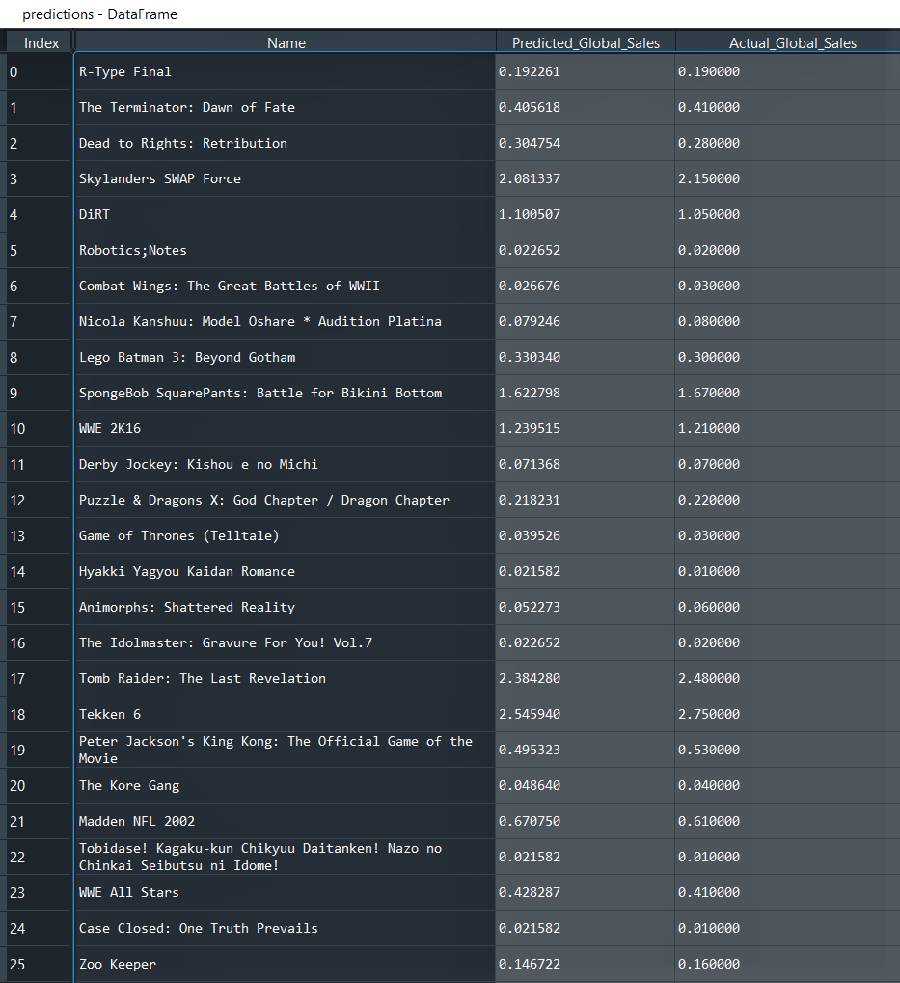Screen dimensions: 900x983
Task: Select the 'Zoo Keeper' name cell
Action: point(285,965)
